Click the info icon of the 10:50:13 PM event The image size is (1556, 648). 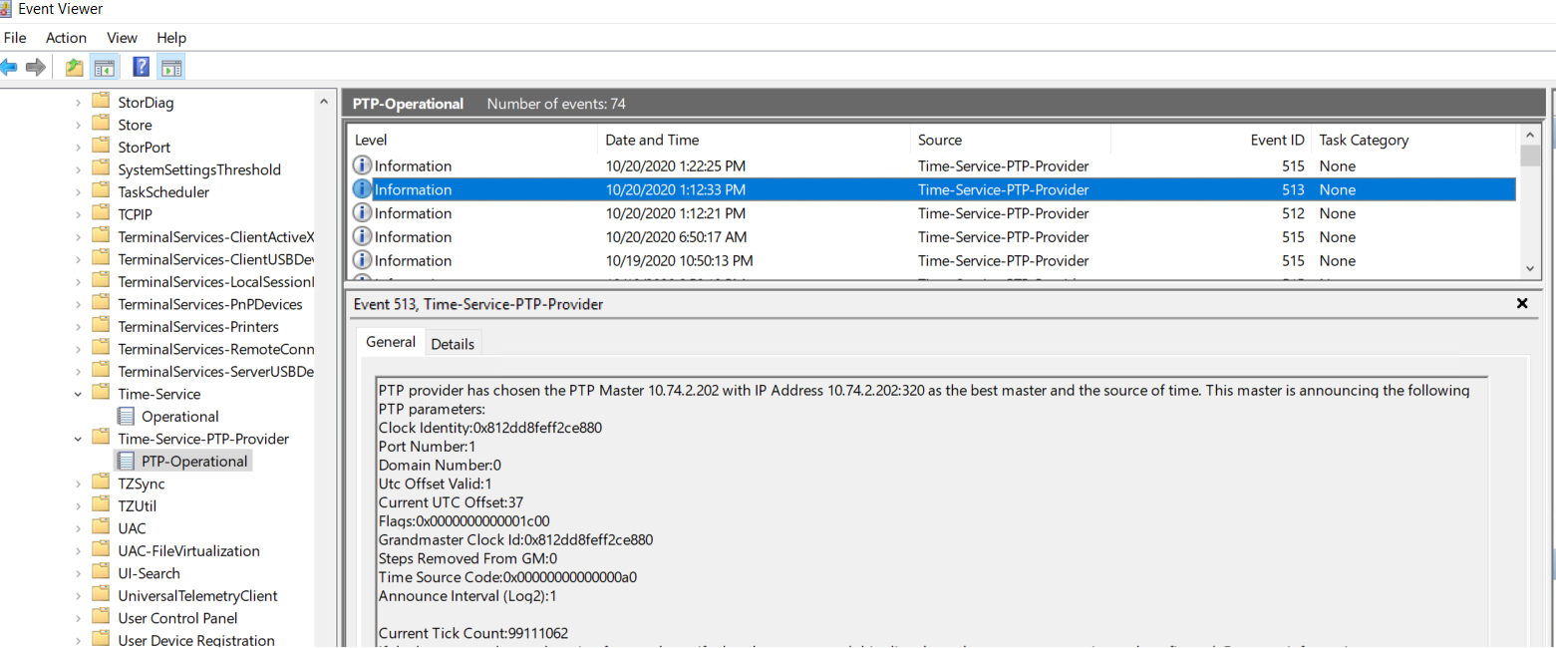[362, 260]
